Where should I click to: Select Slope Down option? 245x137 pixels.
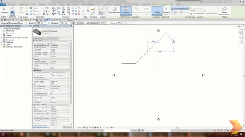tap(176, 14)
